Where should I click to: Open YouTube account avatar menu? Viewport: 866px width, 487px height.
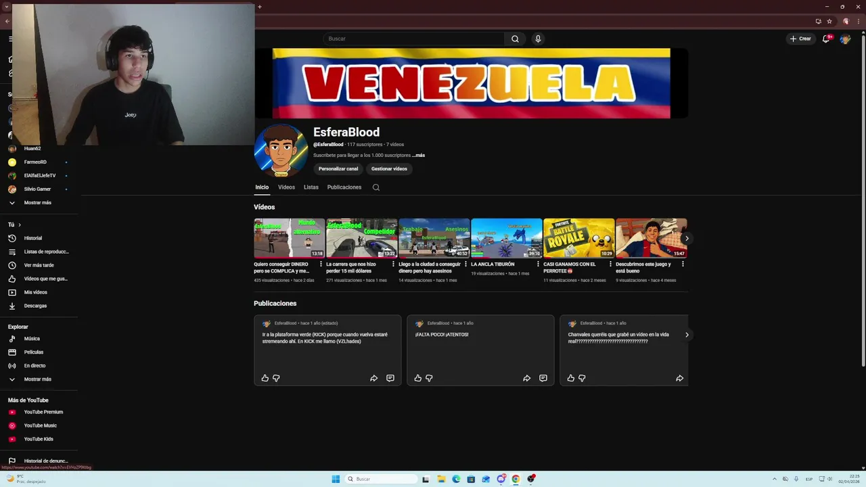[x=845, y=39]
